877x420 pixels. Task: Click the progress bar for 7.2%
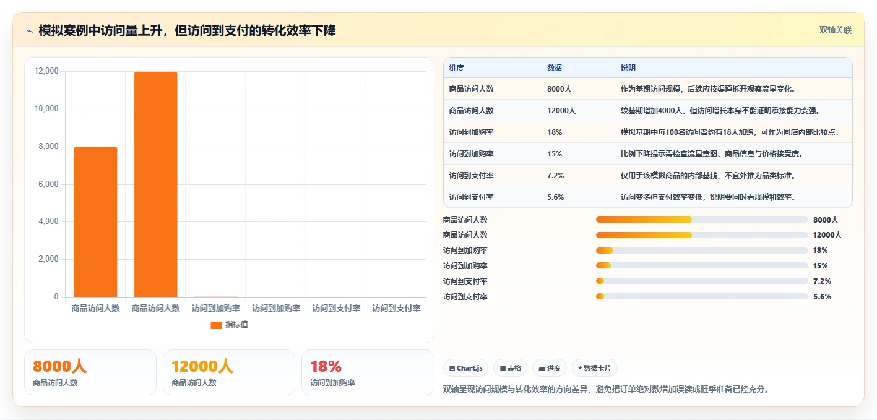tap(702, 281)
